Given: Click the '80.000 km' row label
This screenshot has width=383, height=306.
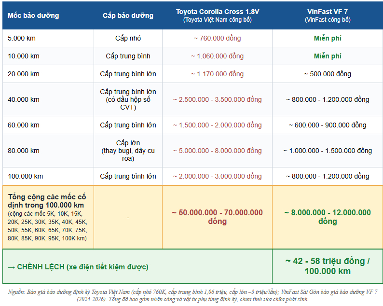Looking at the screenshot, I should [24, 151].
